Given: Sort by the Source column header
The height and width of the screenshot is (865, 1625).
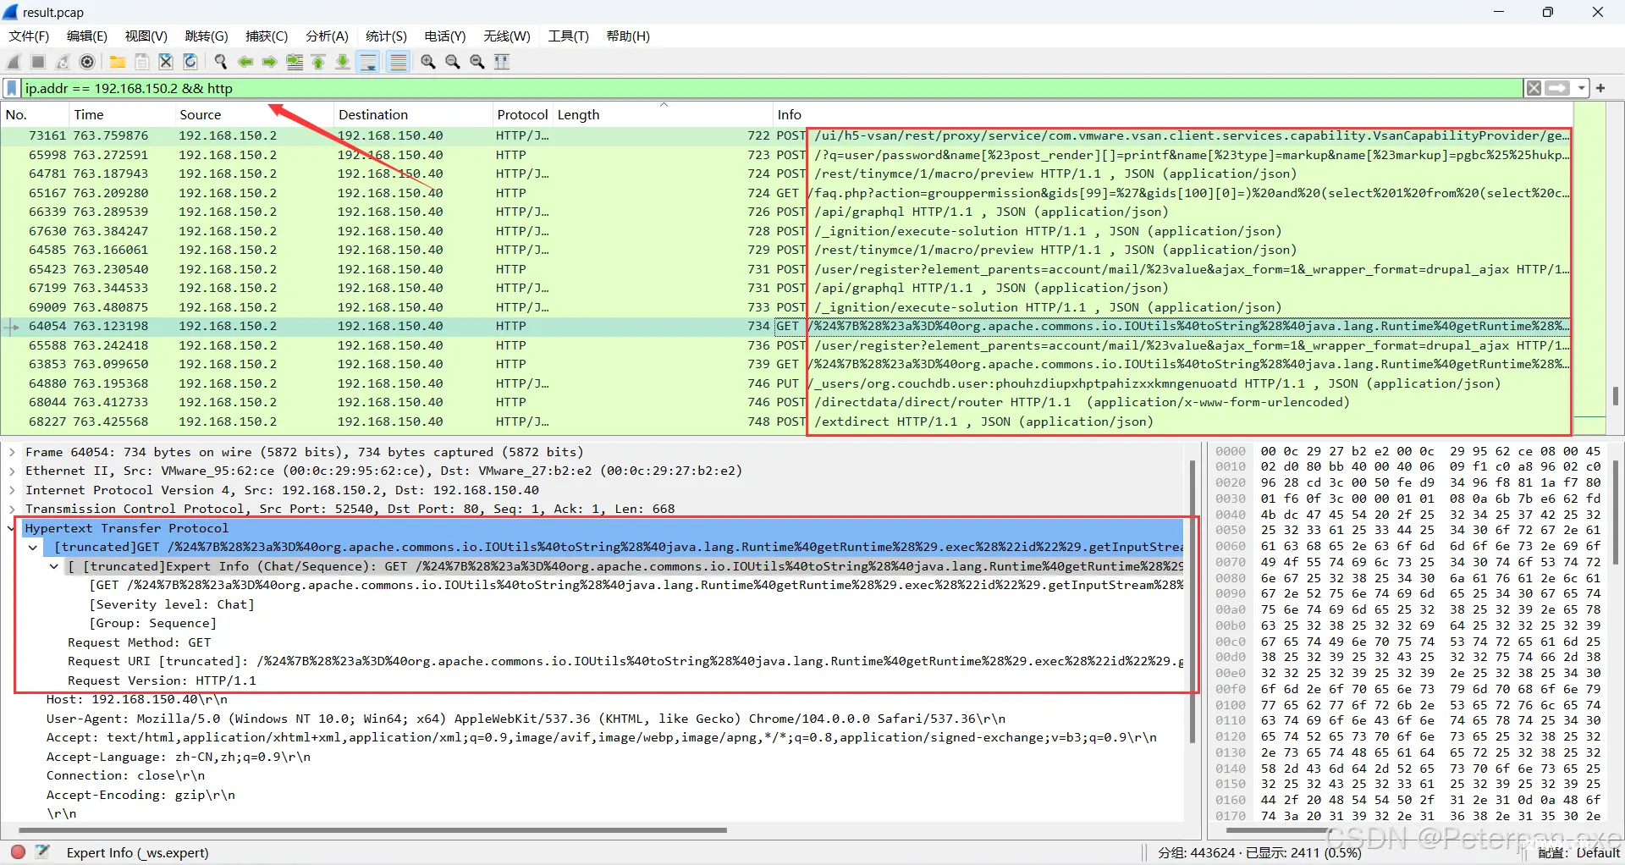Looking at the screenshot, I should coord(254,115).
